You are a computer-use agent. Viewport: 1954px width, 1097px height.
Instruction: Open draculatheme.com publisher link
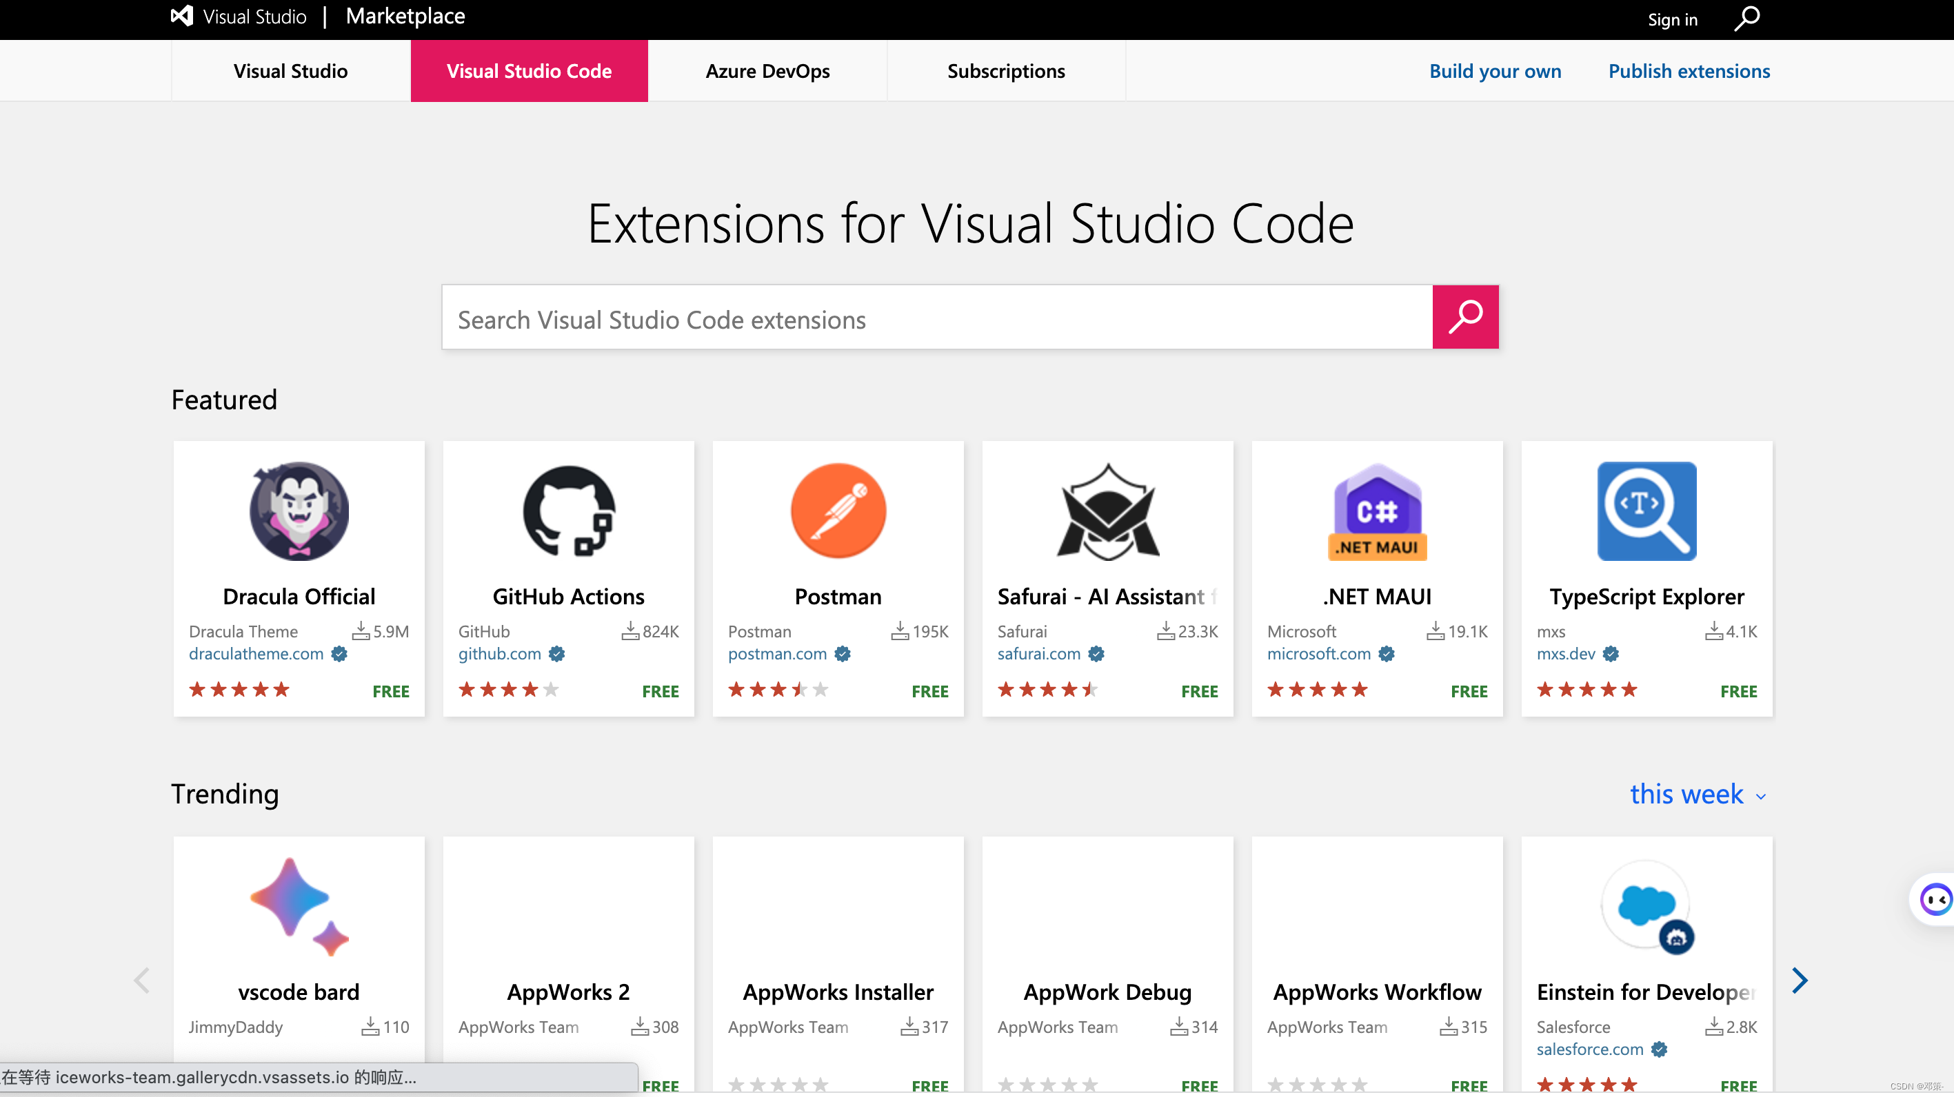tap(256, 653)
